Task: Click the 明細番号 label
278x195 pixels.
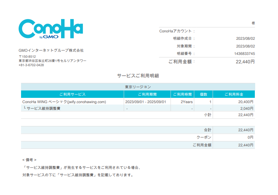Action: [184, 54]
